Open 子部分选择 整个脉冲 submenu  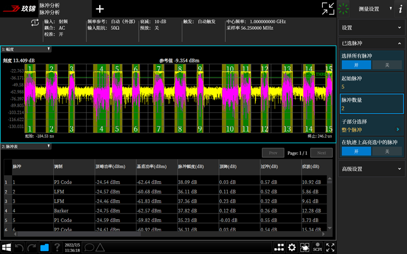pos(371,126)
